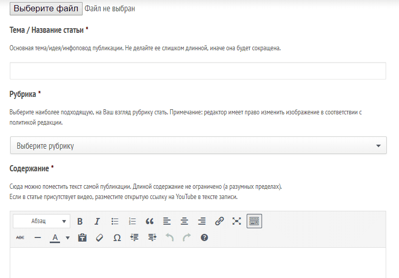Switch editor to fullscreen mode
Image resolution: width=399 pixels, height=278 pixels.
point(236,221)
